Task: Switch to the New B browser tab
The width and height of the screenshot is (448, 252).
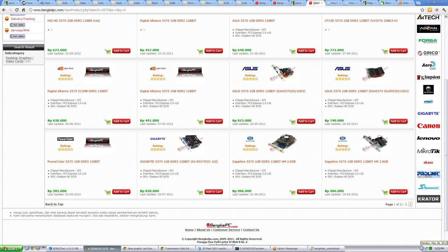Action: 209,3
